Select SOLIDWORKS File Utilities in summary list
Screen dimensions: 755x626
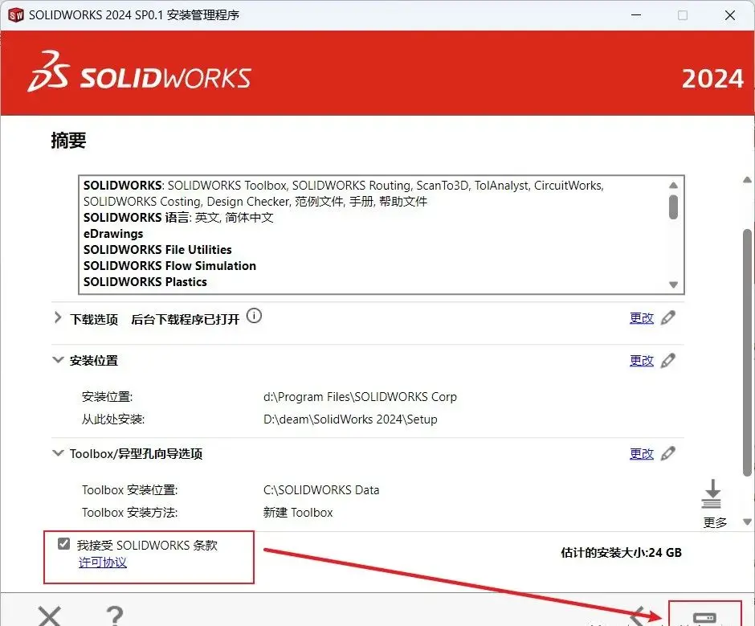click(x=157, y=250)
